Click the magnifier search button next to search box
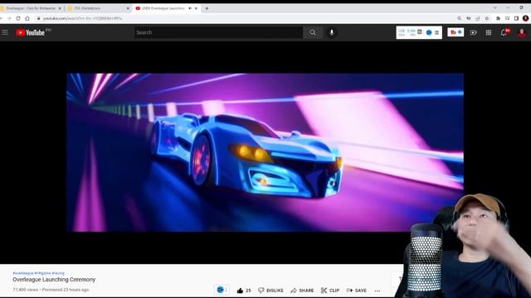The width and height of the screenshot is (531, 298). coord(313,32)
